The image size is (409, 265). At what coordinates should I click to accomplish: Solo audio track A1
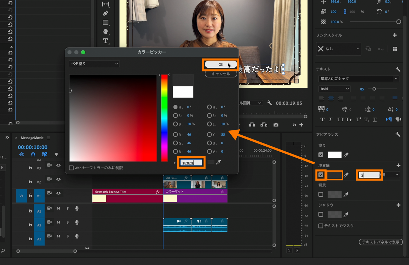(x=68, y=208)
